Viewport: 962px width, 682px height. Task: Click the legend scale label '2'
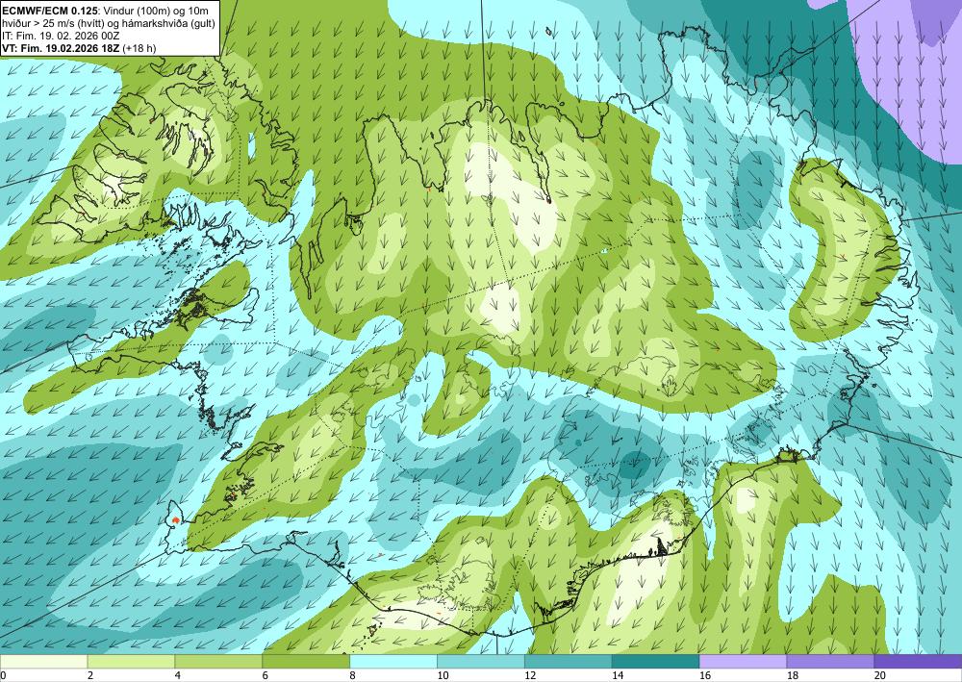[90, 676]
